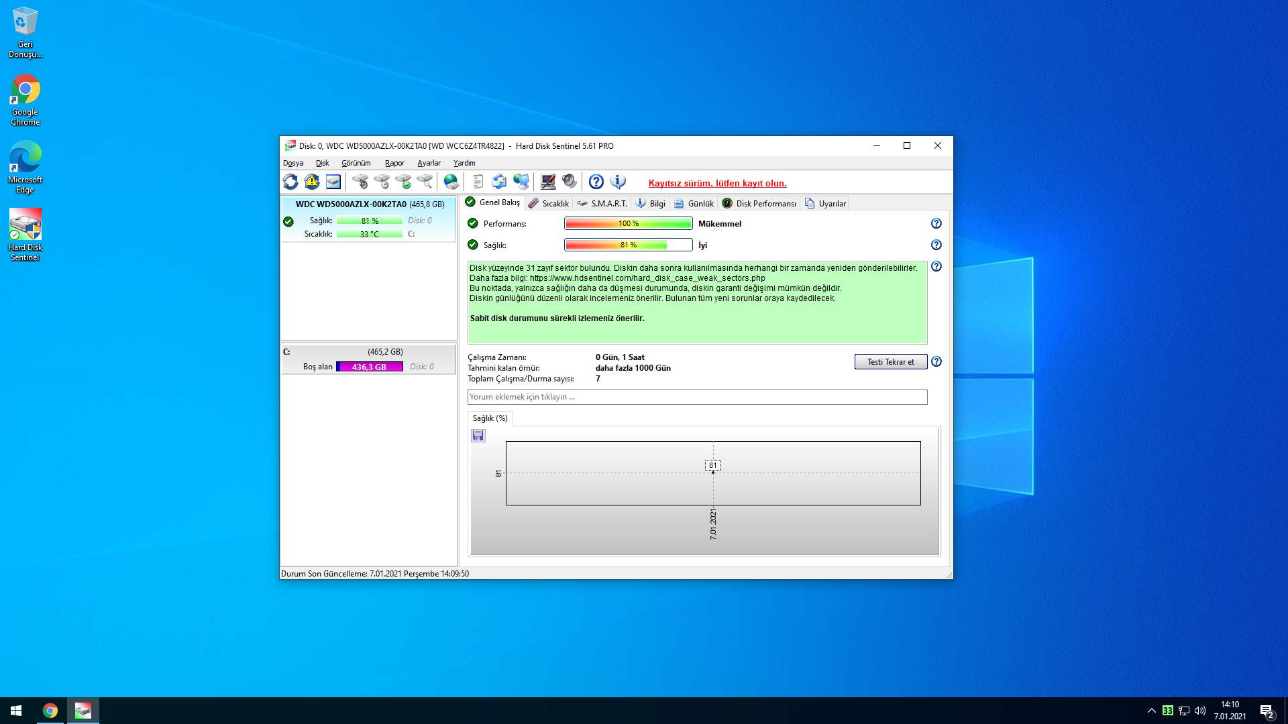Open the report document toolbar icon
This screenshot has width=1288, height=724.
point(478,182)
